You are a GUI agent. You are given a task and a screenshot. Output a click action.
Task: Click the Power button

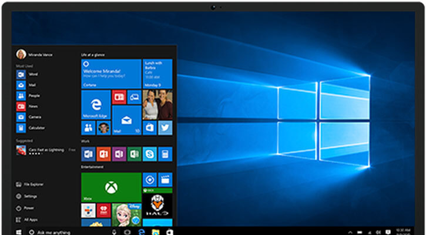pyautogui.click(x=29, y=207)
